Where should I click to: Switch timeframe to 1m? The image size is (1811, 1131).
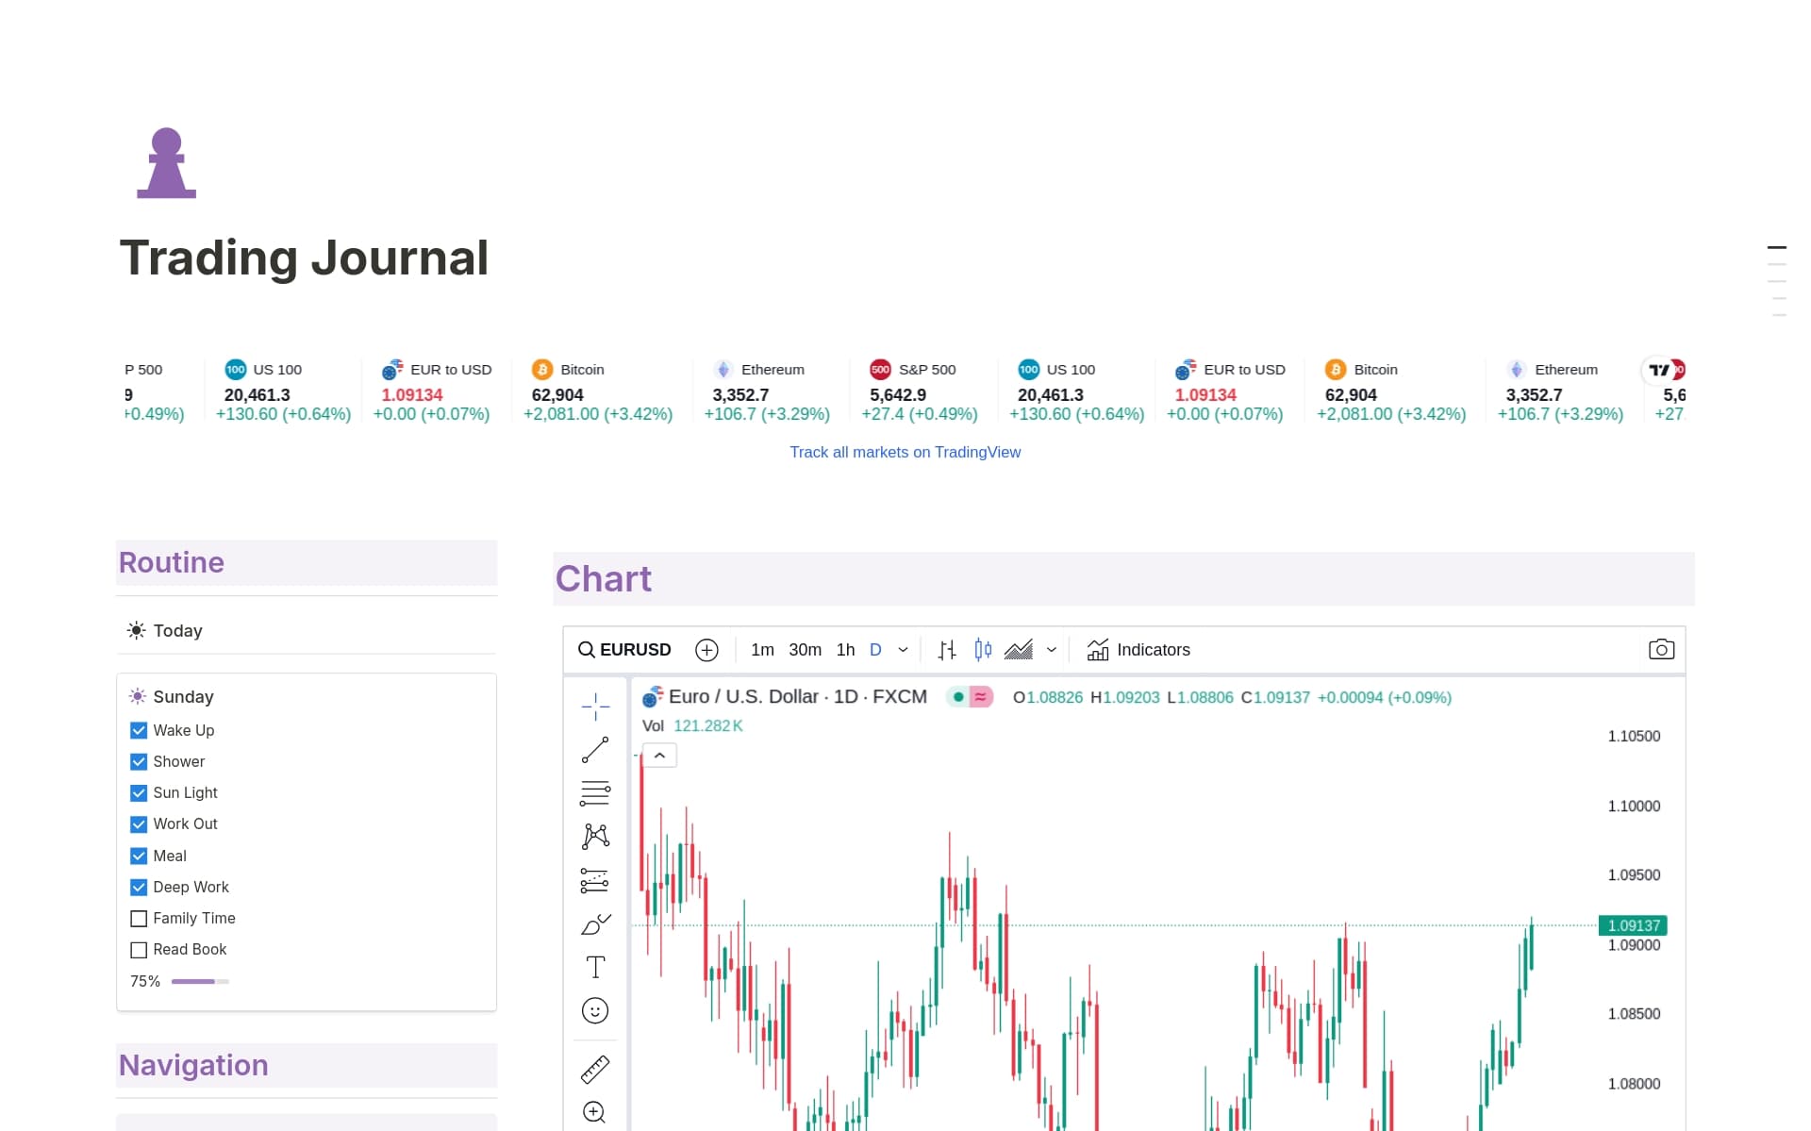761,649
